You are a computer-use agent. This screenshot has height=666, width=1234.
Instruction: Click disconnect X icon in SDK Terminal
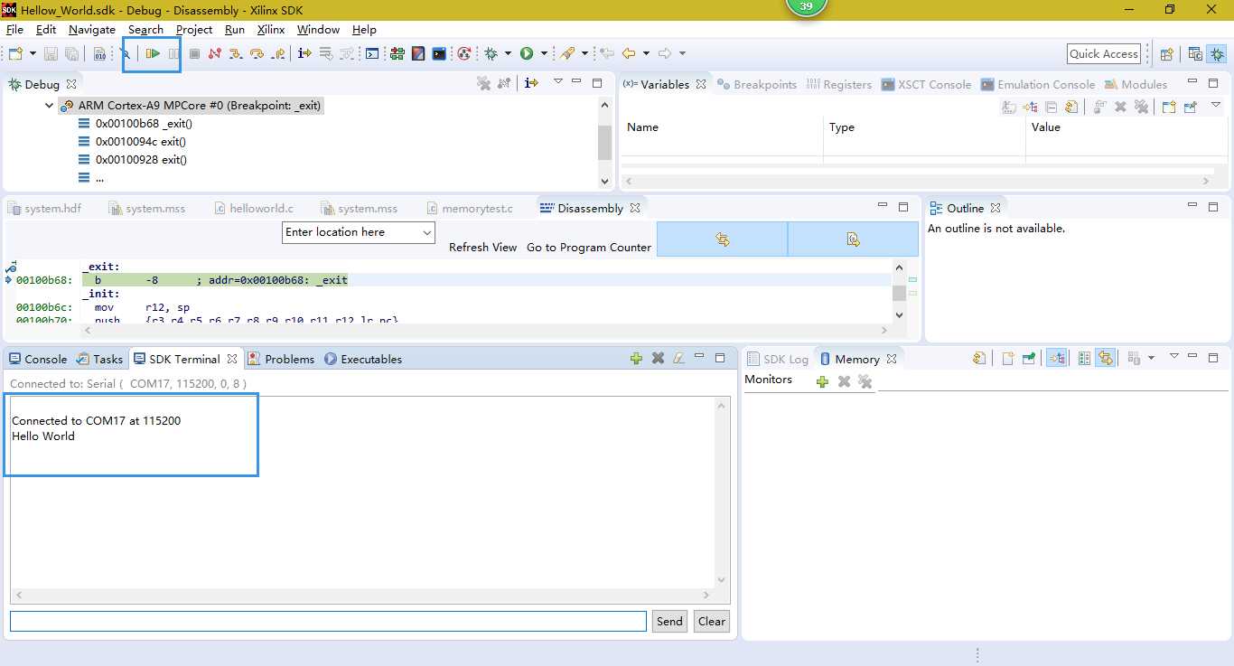(658, 358)
